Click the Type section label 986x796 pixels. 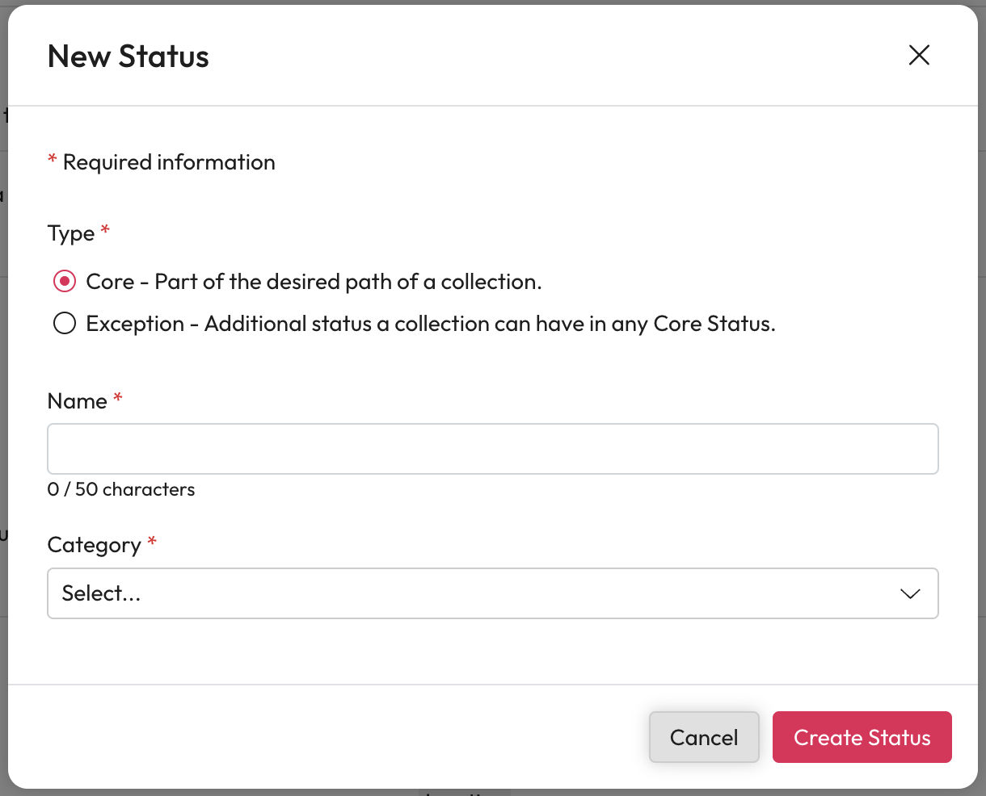coord(71,233)
